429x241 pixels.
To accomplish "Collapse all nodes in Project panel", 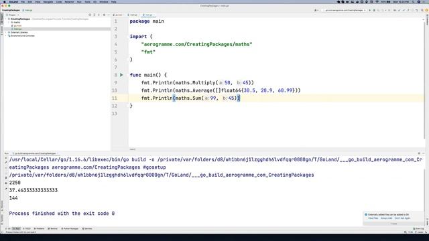I will point(99,15).
